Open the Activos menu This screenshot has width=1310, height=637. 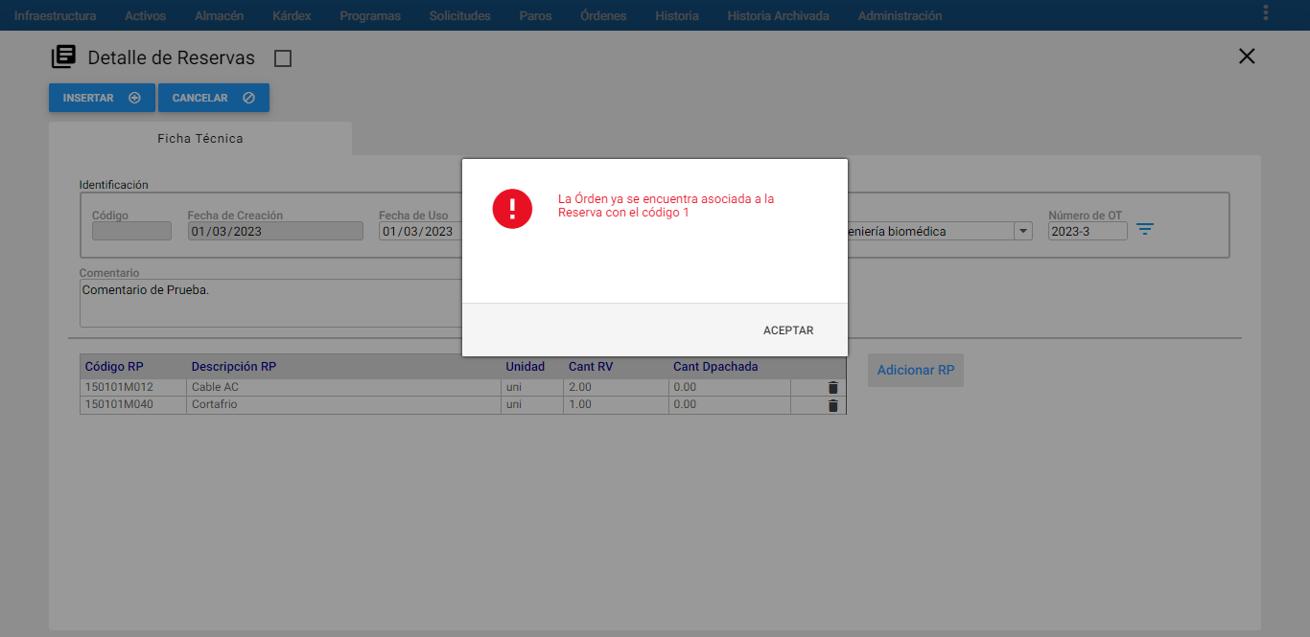pos(145,15)
